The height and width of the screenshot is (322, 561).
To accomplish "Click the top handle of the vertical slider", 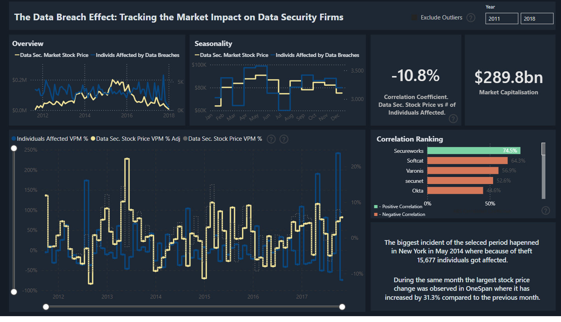I will pos(14,148).
